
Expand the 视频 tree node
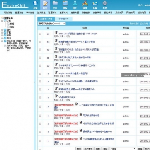[x=2, y=36]
